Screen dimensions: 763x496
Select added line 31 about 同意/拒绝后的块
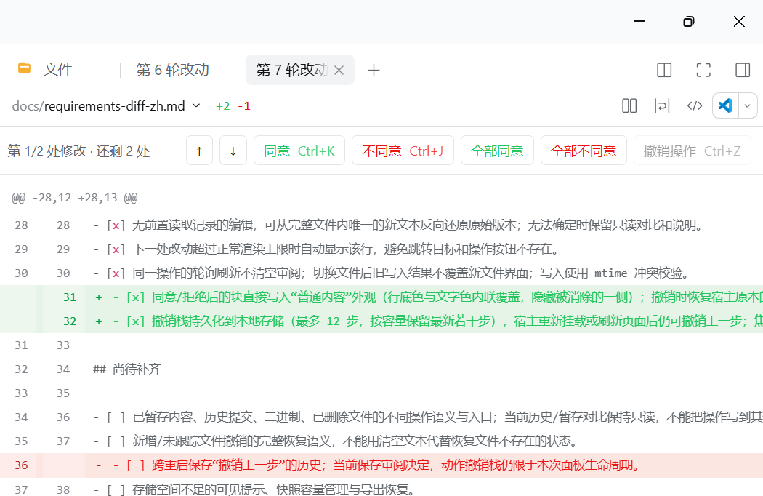[x=381, y=297]
